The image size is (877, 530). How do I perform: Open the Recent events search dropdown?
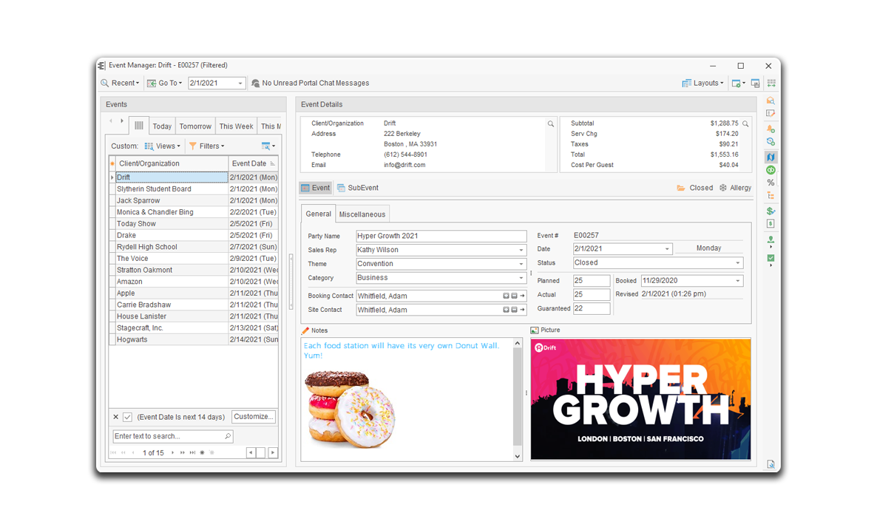point(120,83)
